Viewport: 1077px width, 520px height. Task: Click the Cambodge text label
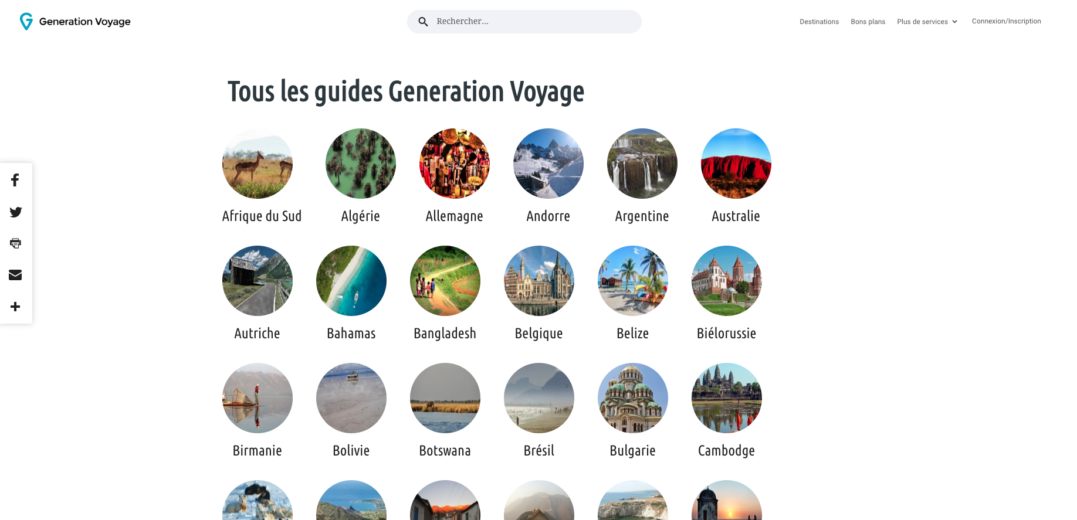727,451
